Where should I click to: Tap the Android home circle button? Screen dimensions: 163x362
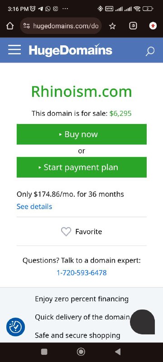tap(81, 352)
